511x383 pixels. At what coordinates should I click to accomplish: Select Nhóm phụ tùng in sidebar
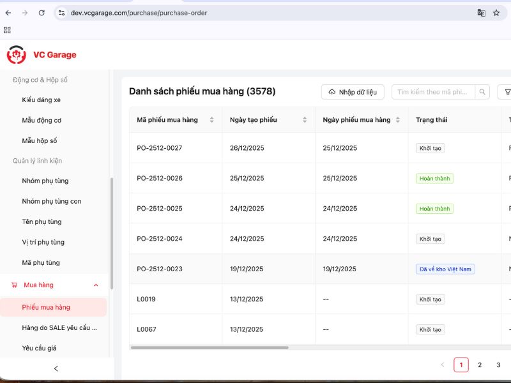45,181
